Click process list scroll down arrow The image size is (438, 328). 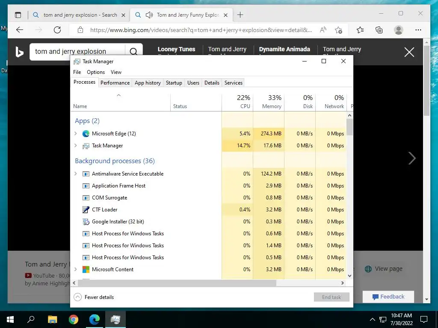[349, 276]
